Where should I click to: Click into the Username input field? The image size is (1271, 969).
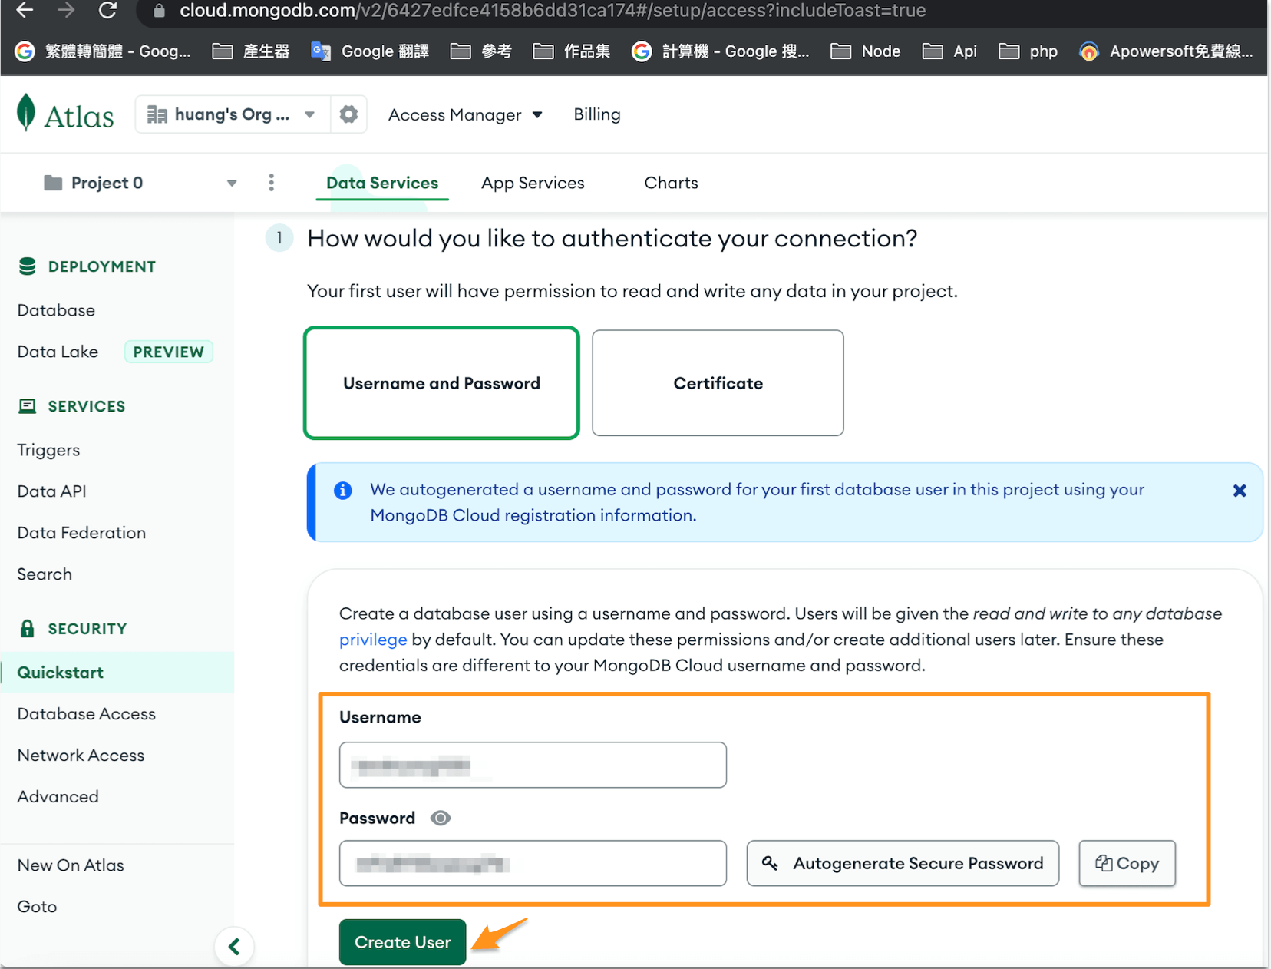(x=533, y=765)
